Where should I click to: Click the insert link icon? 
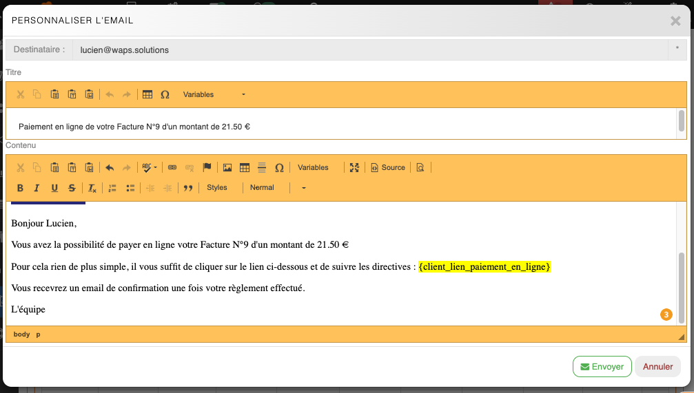tap(172, 167)
